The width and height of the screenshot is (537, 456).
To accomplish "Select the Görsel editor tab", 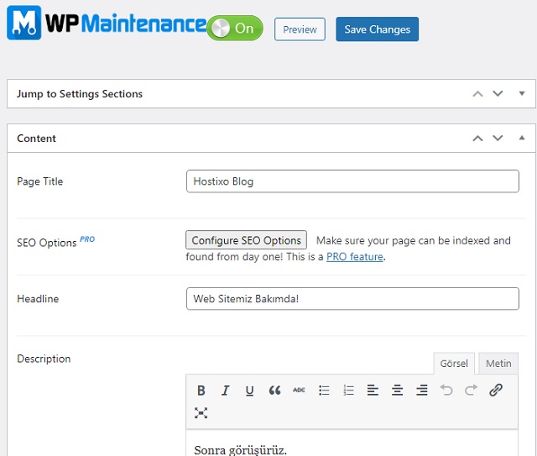I will pyautogui.click(x=454, y=364).
